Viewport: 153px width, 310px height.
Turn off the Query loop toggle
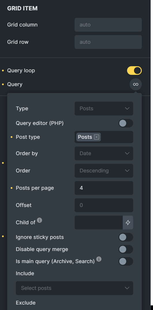(134, 71)
